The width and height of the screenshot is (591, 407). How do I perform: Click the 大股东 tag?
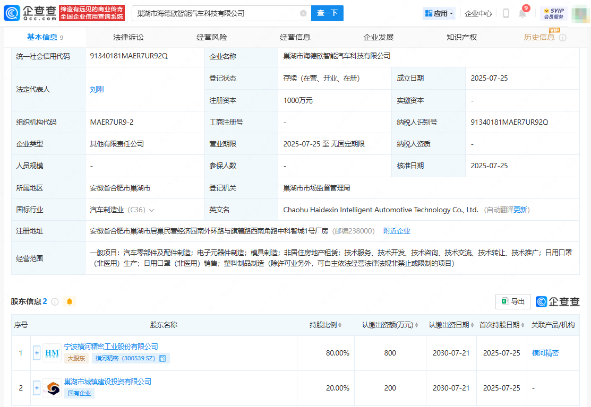click(x=76, y=358)
